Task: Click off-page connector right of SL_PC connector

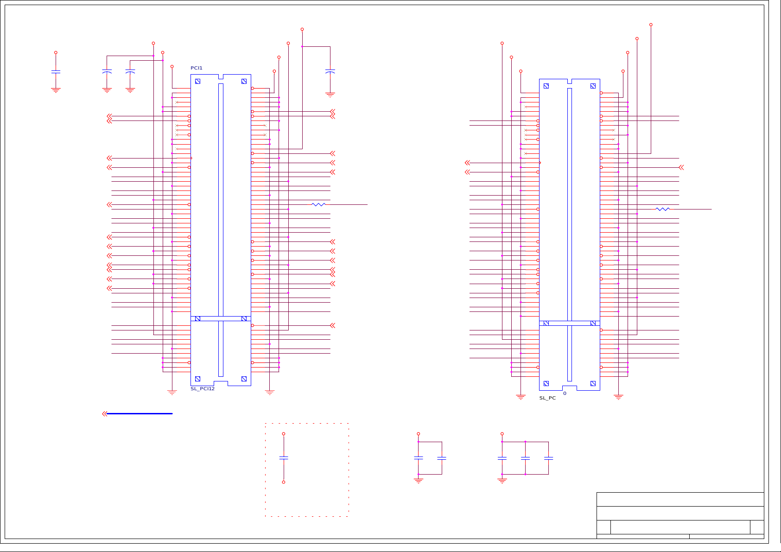Action: coord(681,167)
